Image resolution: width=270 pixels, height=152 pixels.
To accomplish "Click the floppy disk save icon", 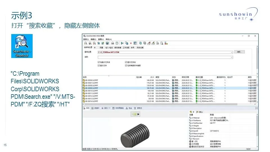I will [x=107, y=43].
